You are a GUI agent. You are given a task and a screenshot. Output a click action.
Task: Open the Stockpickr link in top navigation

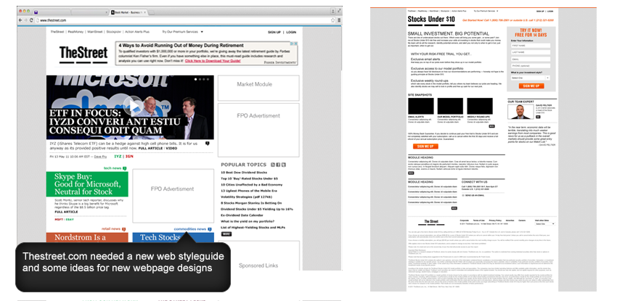(x=114, y=32)
